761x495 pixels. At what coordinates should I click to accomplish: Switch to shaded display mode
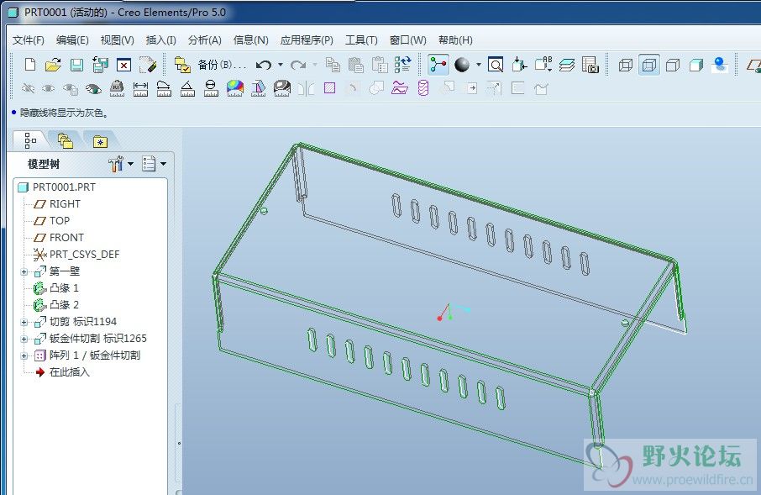click(696, 65)
